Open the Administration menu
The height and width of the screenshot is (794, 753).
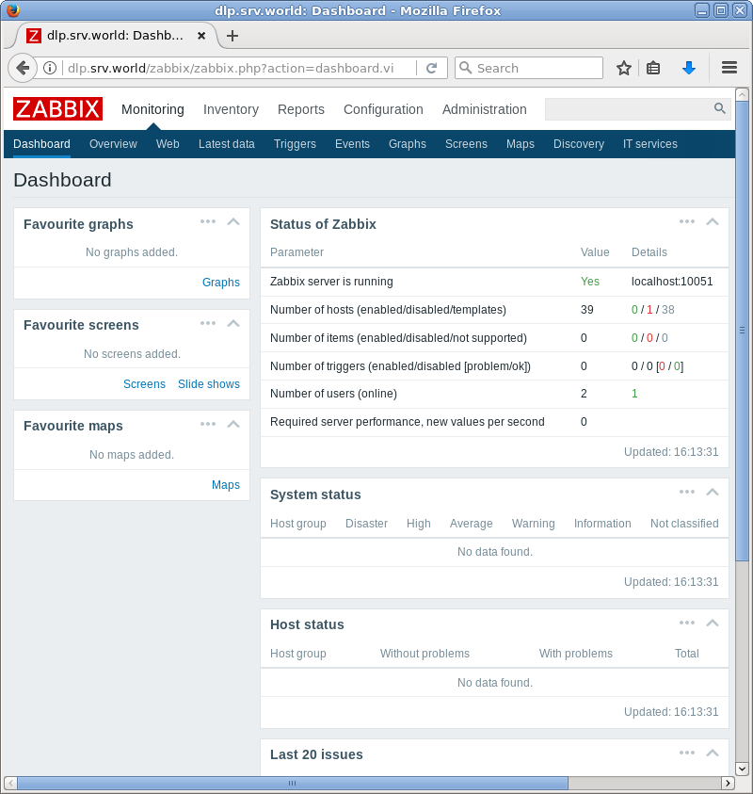485,109
